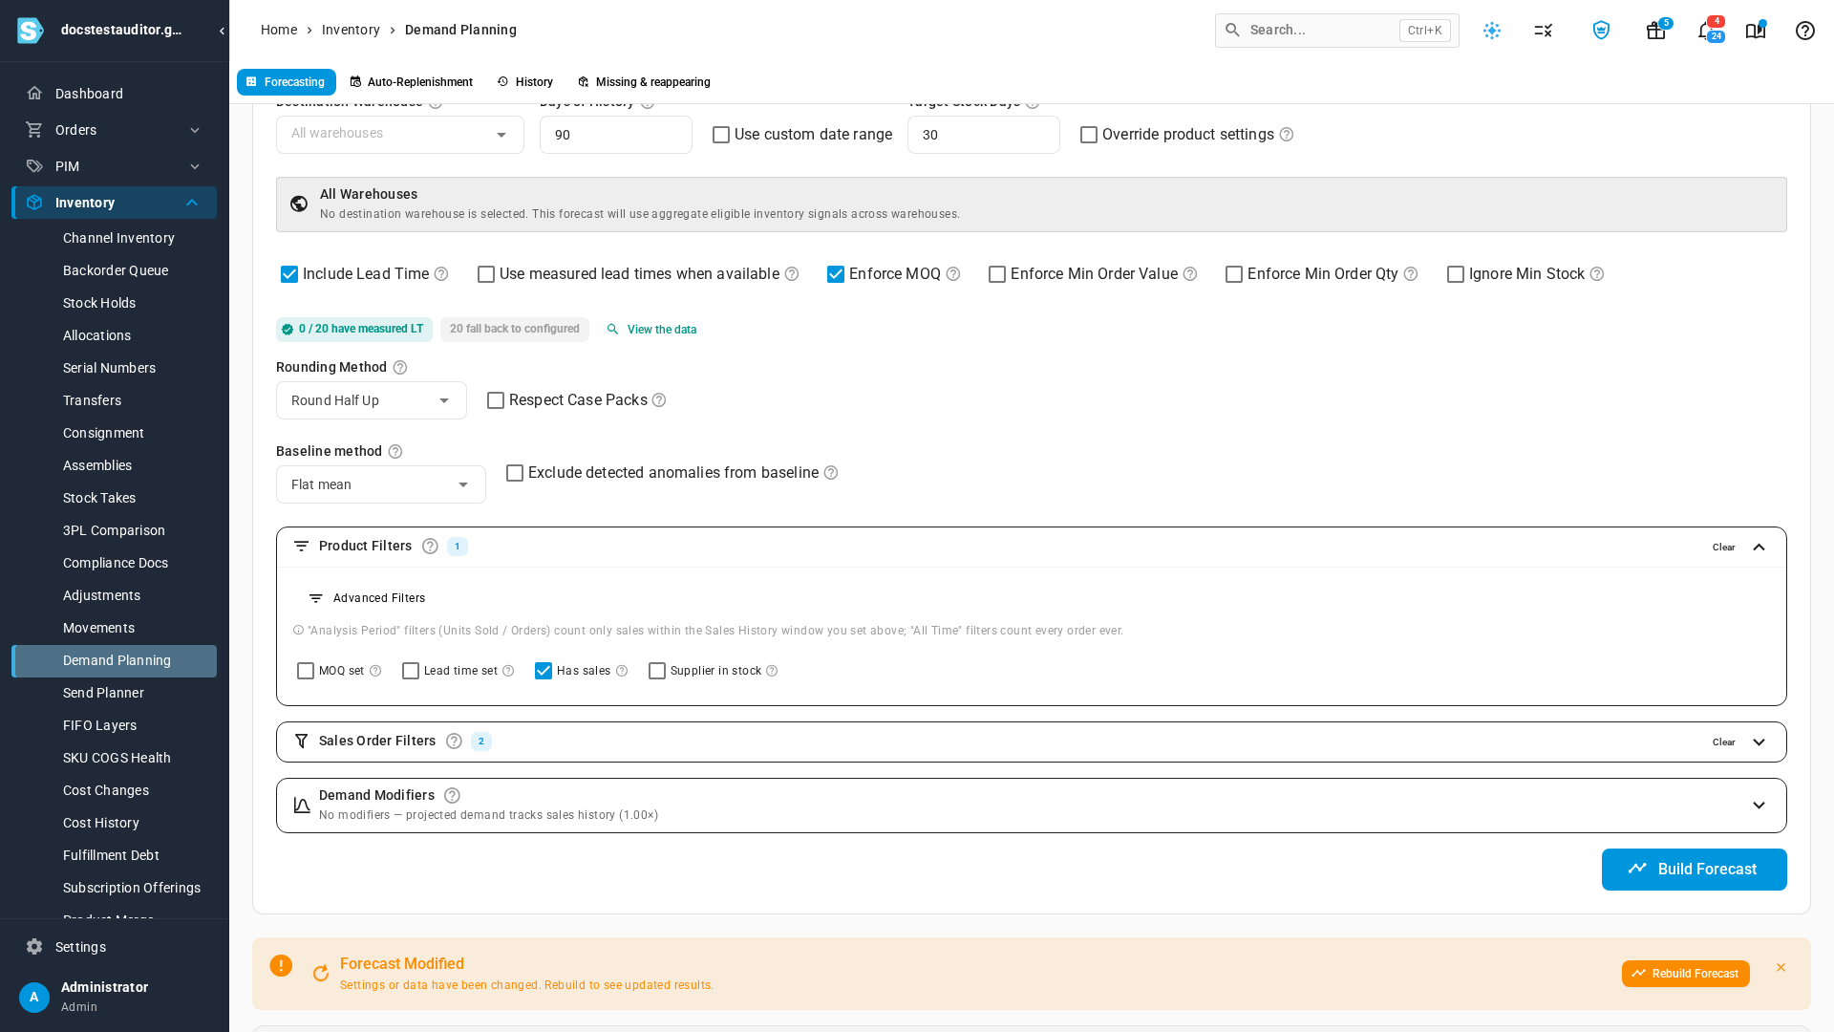Click the help icon next to Rounding Method

tap(400, 368)
